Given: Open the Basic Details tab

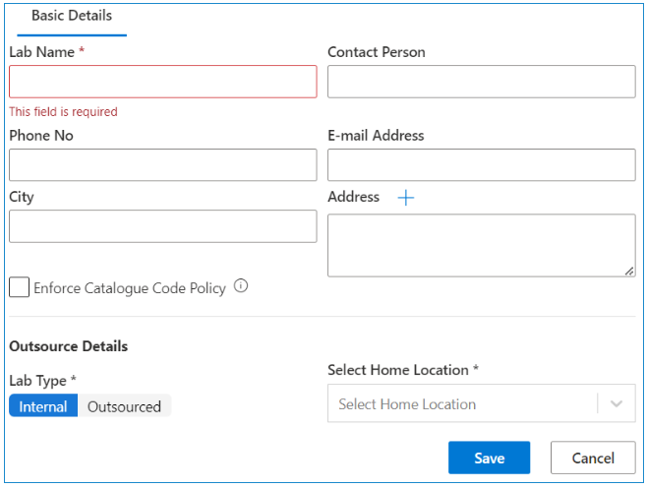Looking at the screenshot, I should (72, 17).
